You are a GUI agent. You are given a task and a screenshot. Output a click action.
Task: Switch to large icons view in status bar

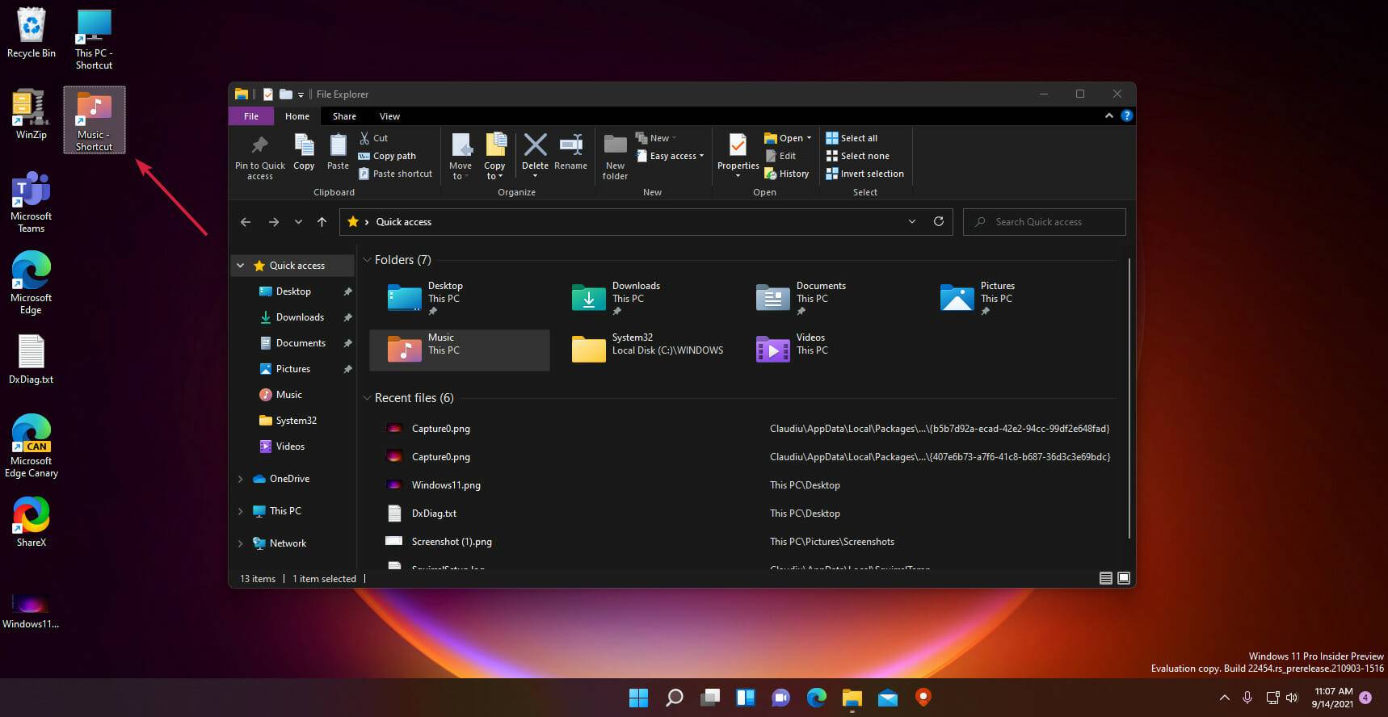[x=1123, y=578]
